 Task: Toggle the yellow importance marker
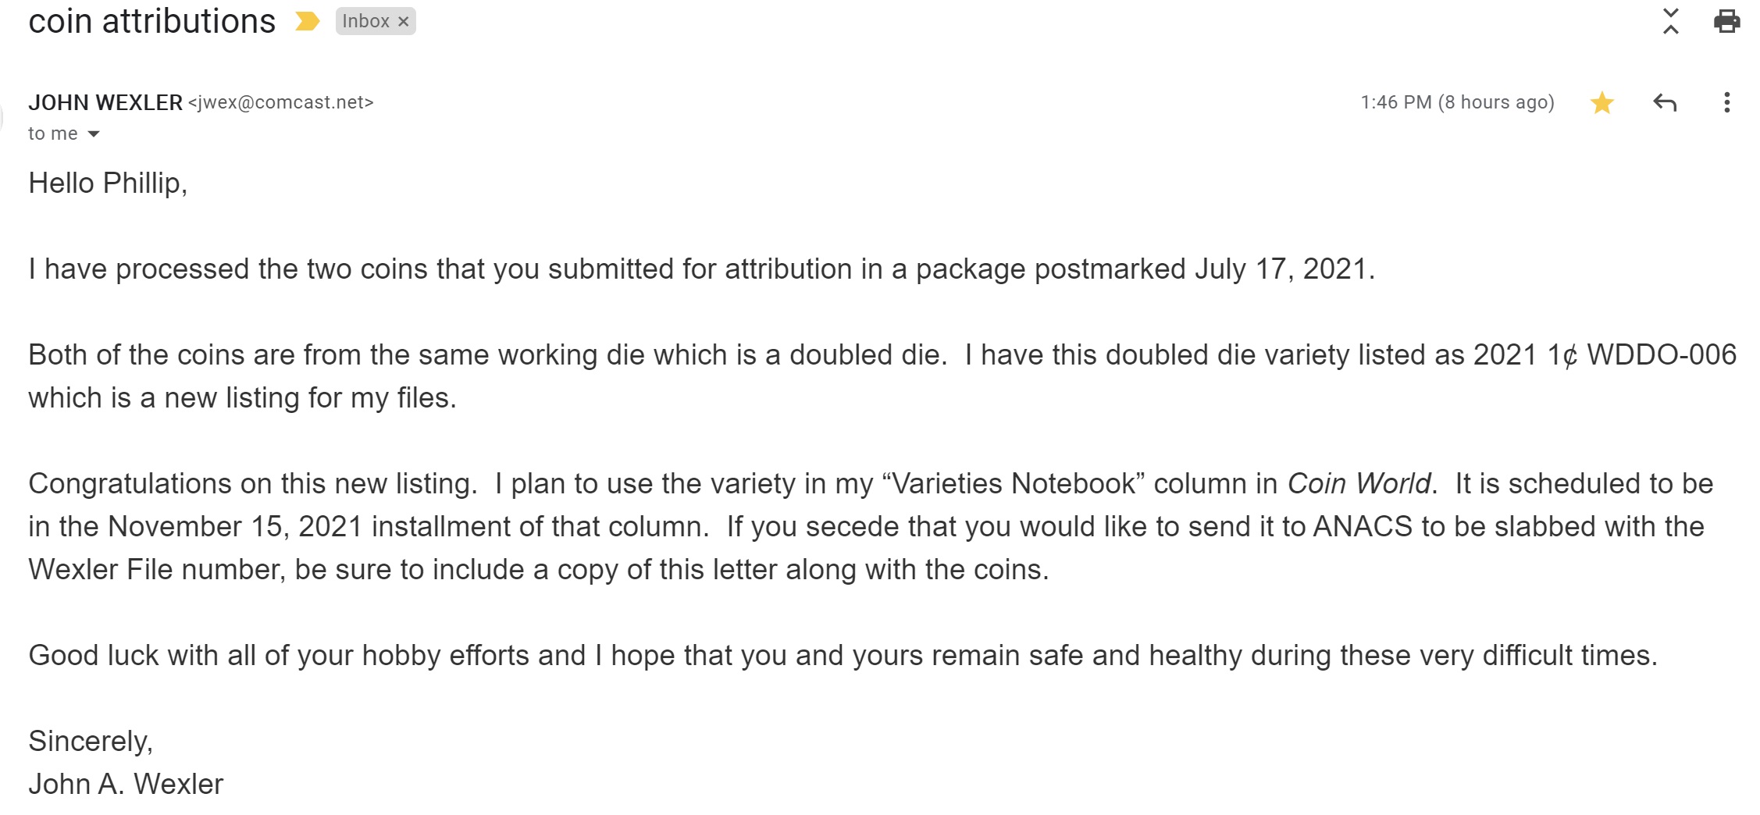tap(308, 22)
